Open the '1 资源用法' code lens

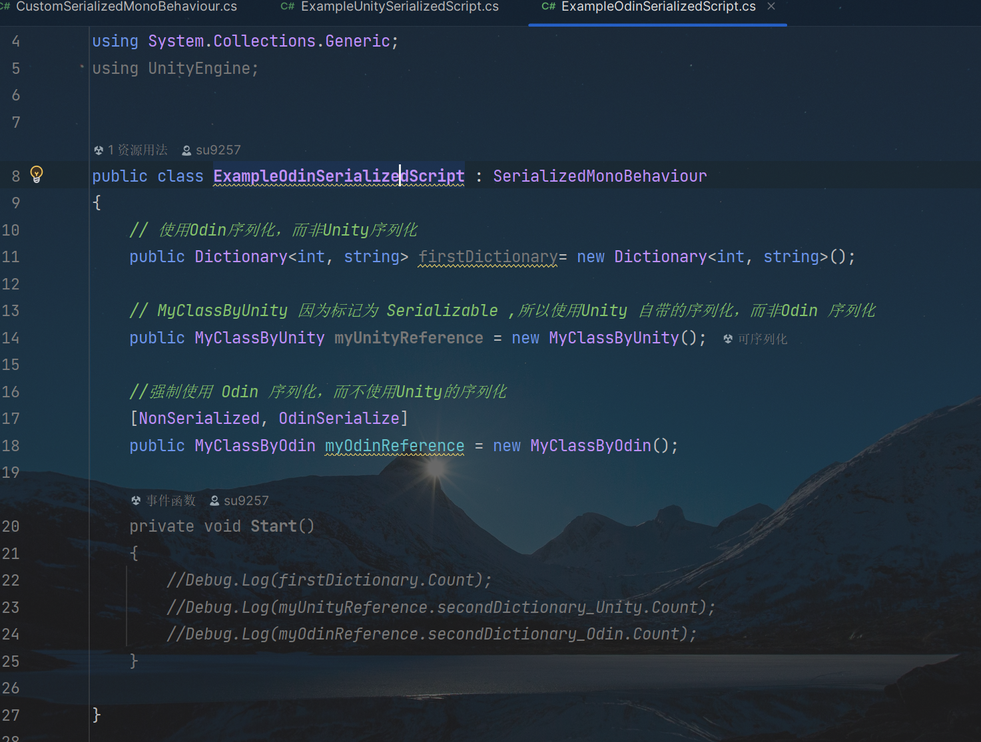pyautogui.click(x=138, y=150)
